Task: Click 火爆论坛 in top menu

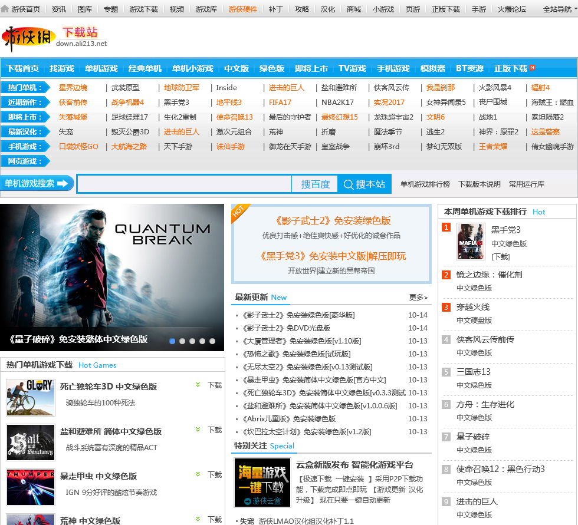Action: tap(512, 9)
